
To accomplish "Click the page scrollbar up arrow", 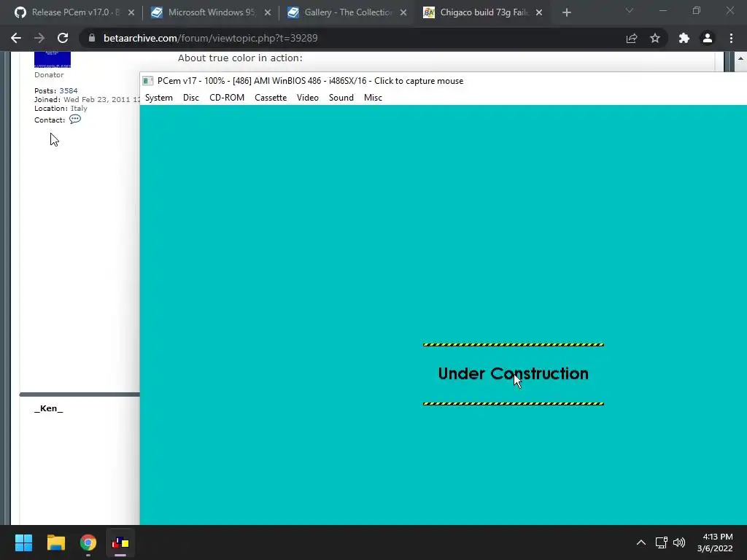I will [x=740, y=58].
